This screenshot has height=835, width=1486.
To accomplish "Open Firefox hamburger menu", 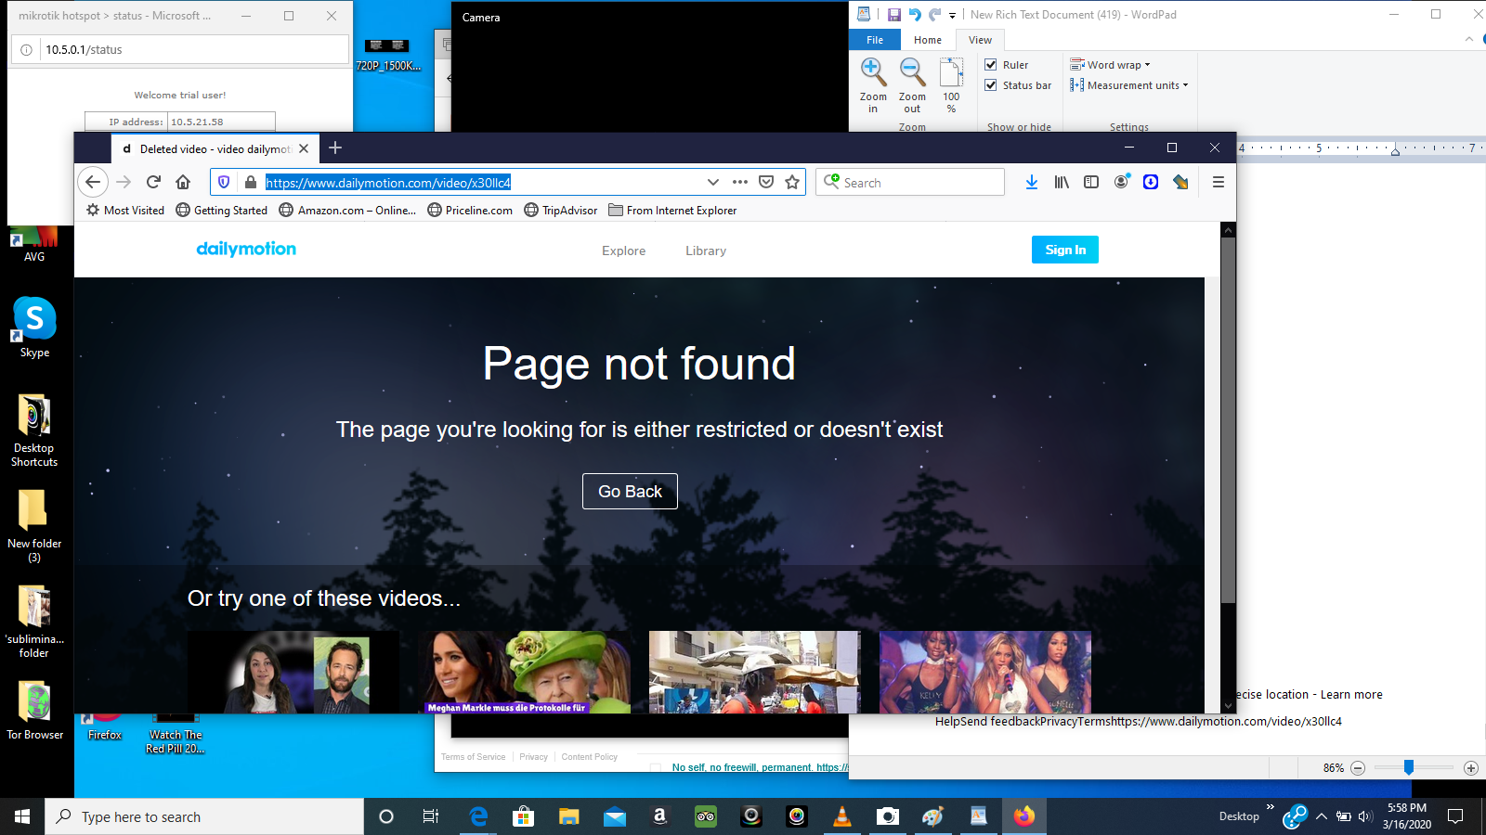I will [x=1219, y=182].
